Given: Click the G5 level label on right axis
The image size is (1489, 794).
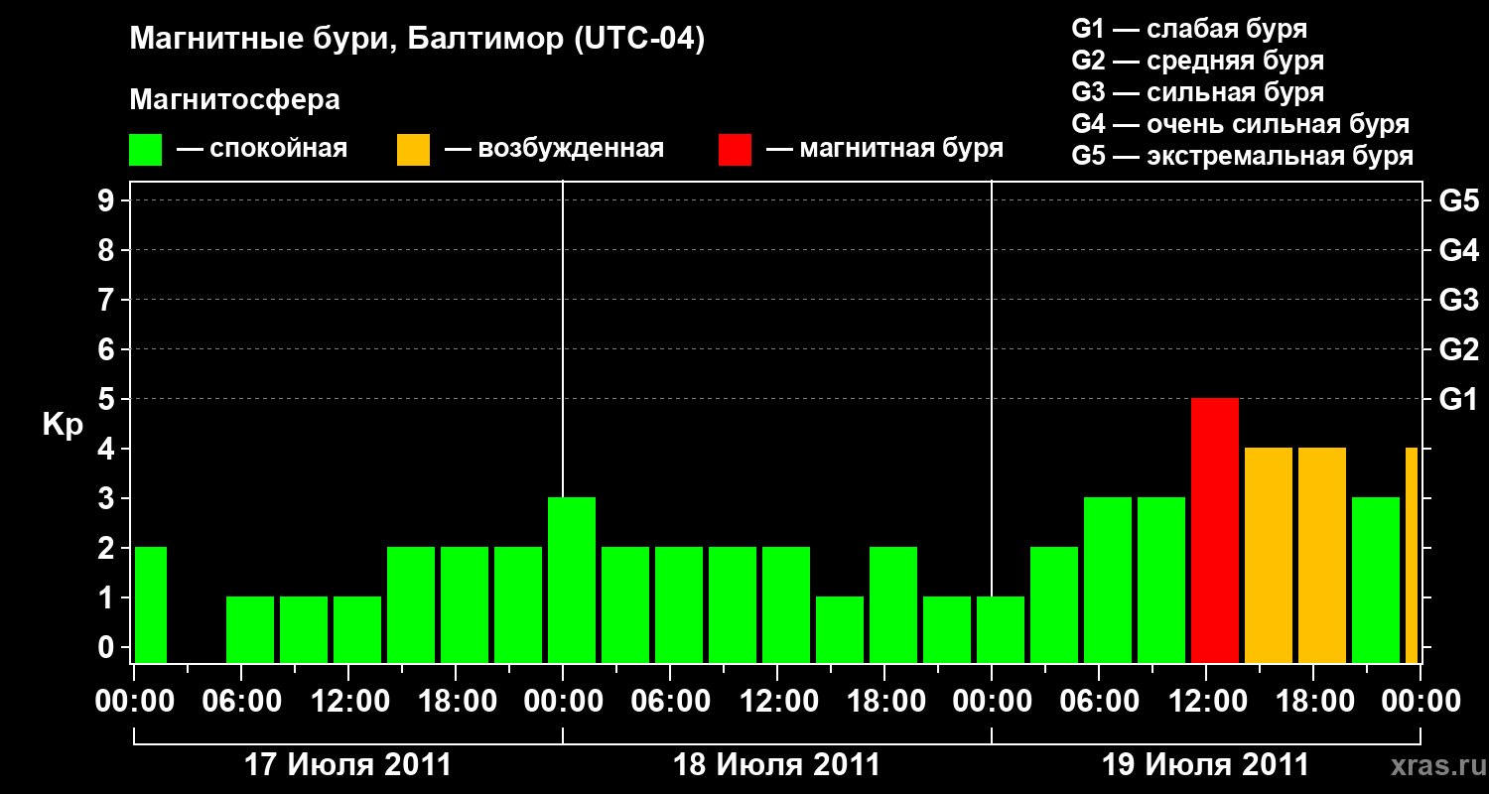Looking at the screenshot, I should pyautogui.click(x=1458, y=201).
